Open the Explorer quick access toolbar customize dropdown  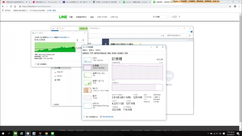(63, 28)
